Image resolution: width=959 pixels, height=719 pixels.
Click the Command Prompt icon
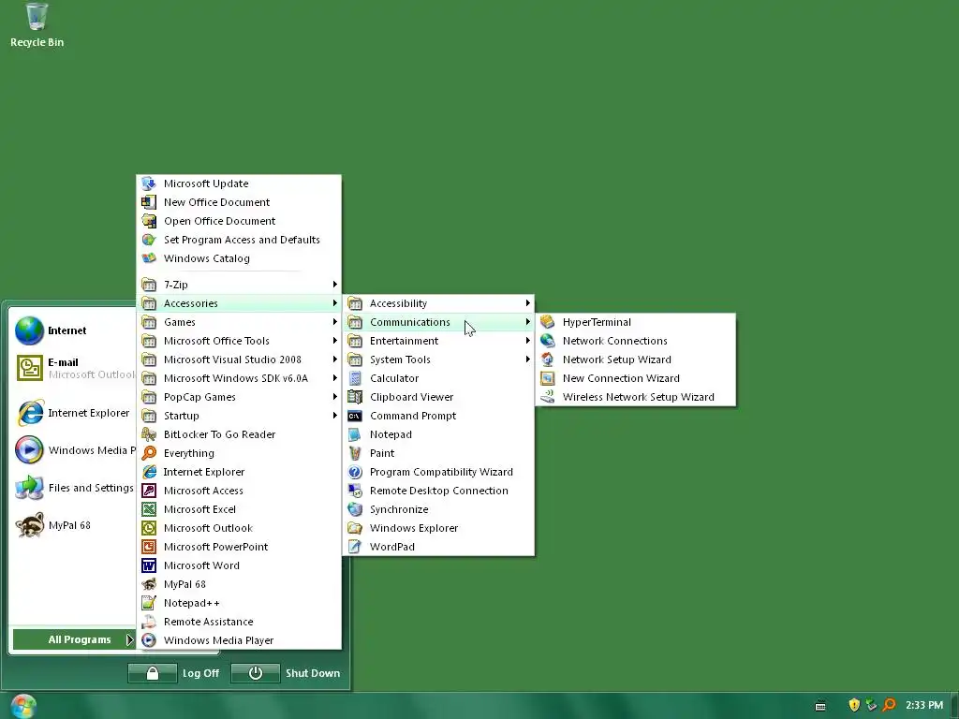pos(355,416)
